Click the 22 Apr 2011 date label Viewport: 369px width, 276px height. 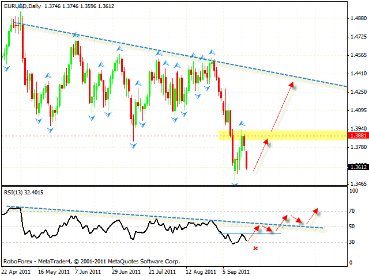point(17,271)
